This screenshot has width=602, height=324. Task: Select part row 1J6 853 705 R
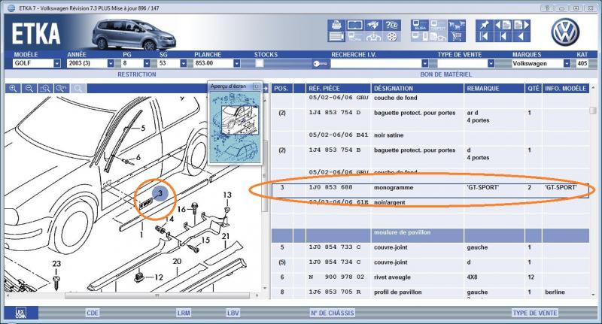click(x=430, y=292)
